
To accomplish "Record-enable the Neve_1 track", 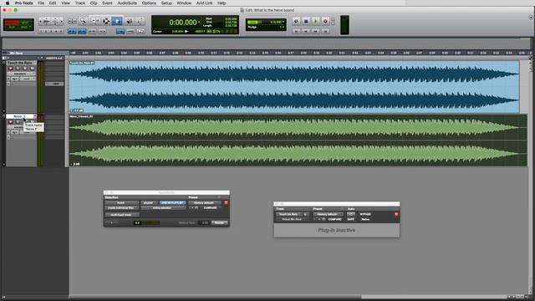I will (x=10, y=122).
